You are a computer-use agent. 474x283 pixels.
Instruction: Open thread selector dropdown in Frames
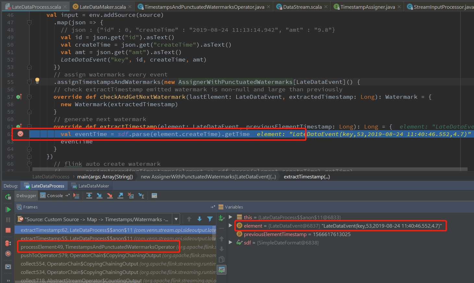pyautogui.click(x=176, y=219)
